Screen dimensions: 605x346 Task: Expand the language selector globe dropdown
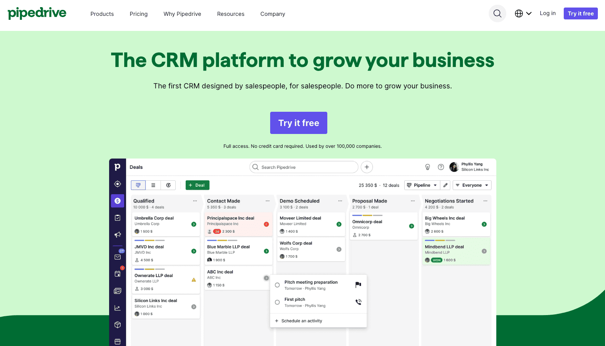(x=523, y=13)
